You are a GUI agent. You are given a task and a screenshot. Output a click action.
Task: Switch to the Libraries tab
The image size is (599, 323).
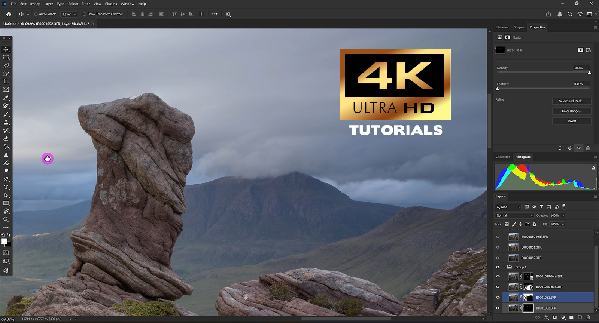502,27
